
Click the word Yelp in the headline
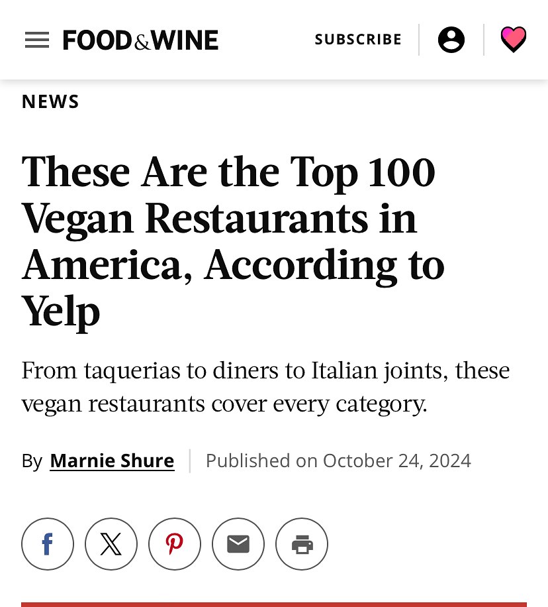[61, 311]
